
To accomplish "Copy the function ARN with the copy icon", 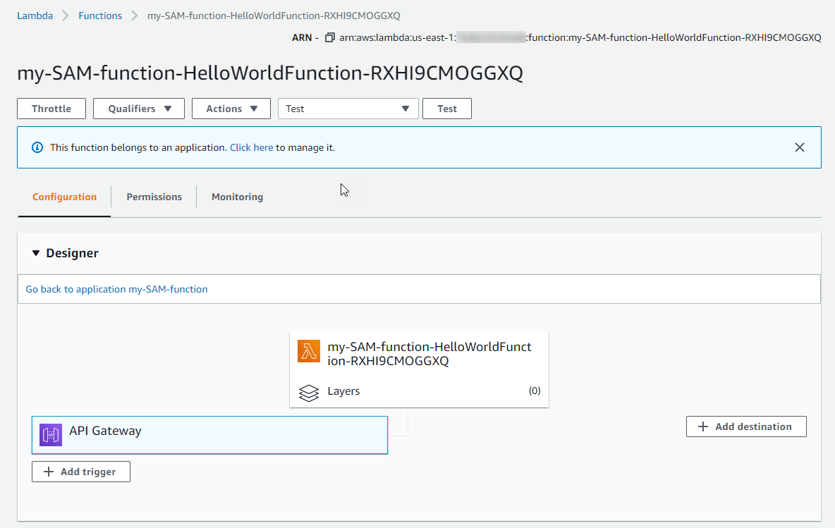I will (329, 38).
